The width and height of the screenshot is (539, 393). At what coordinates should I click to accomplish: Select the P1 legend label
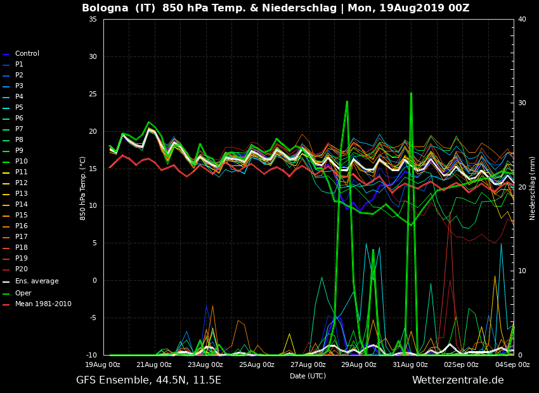point(19,65)
